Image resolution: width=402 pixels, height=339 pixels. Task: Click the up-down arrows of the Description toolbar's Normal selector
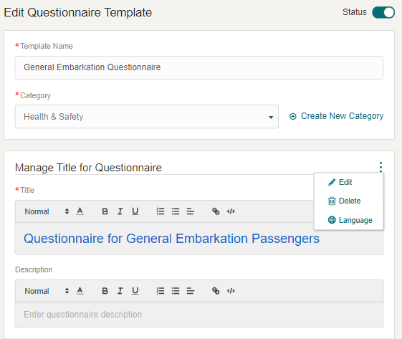67,291
